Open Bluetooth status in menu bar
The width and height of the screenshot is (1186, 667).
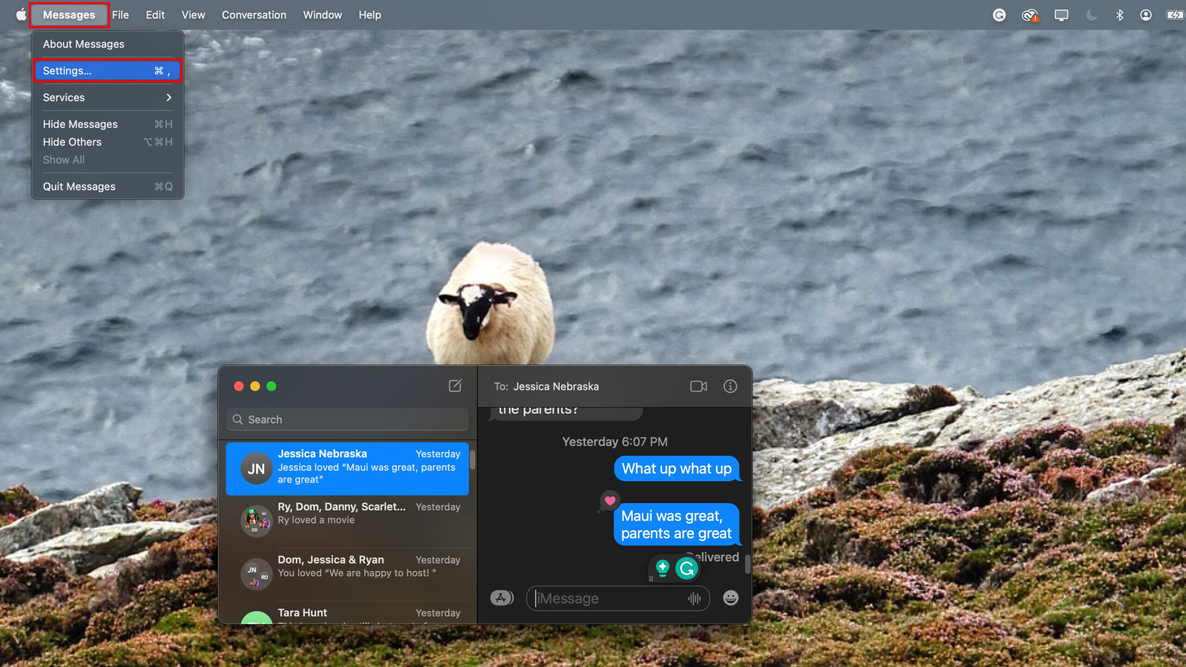(x=1119, y=15)
